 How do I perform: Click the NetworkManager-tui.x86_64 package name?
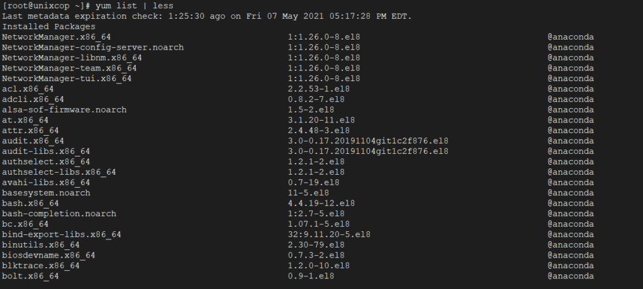click(x=67, y=79)
